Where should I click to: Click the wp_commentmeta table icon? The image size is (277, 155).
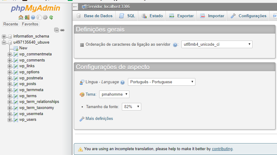click(x=16, y=54)
